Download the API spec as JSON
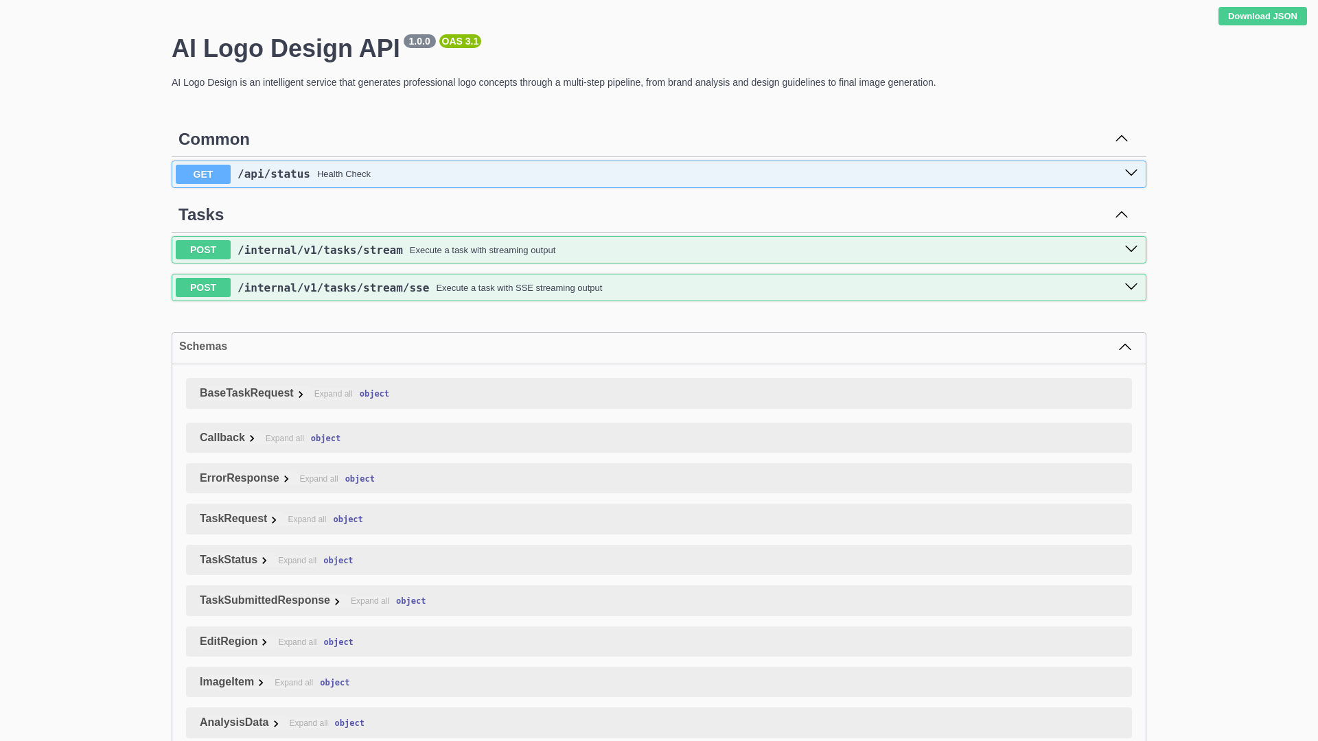The image size is (1318, 741). pyautogui.click(x=1262, y=16)
